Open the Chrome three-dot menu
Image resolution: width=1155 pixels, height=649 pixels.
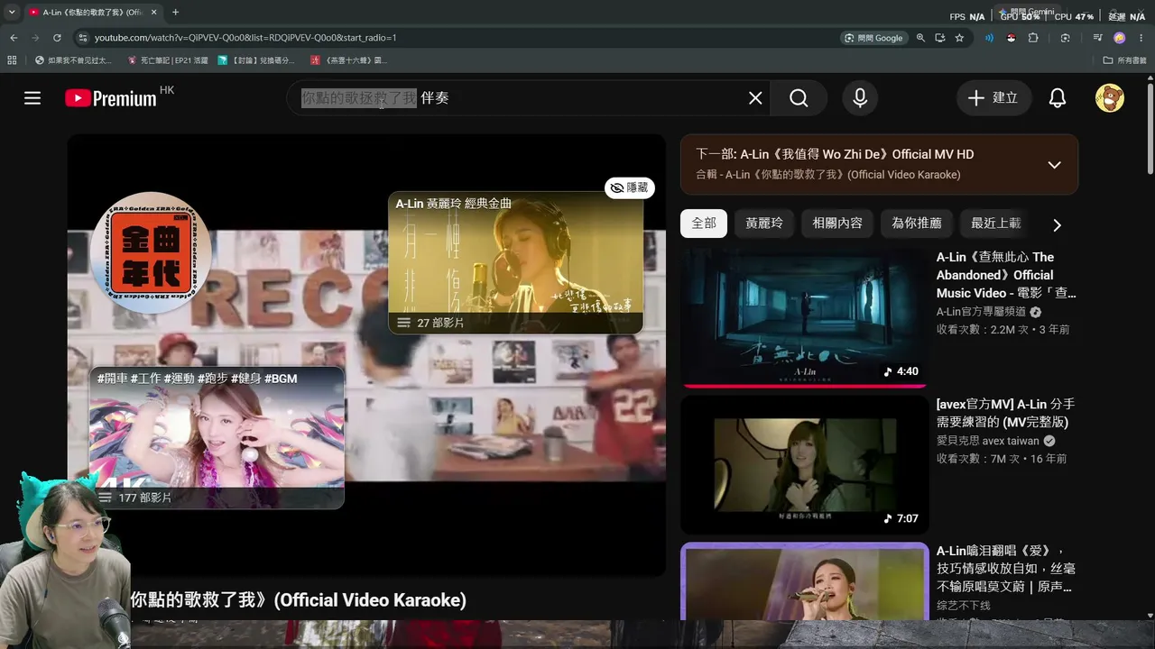pyautogui.click(x=1141, y=38)
